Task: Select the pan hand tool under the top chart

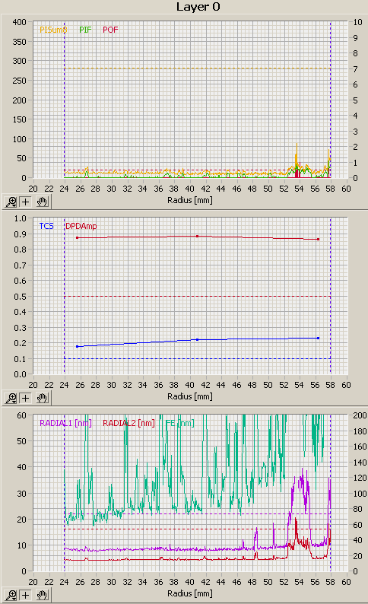Action: tap(42, 202)
